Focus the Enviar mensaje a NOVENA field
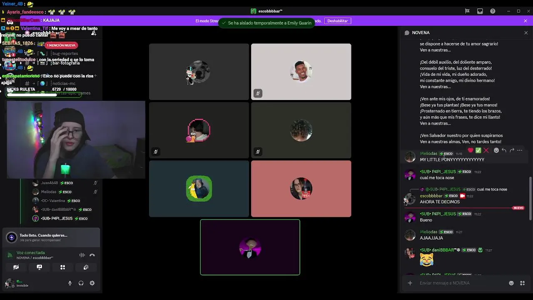533x300 pixels. coord(462,283)
